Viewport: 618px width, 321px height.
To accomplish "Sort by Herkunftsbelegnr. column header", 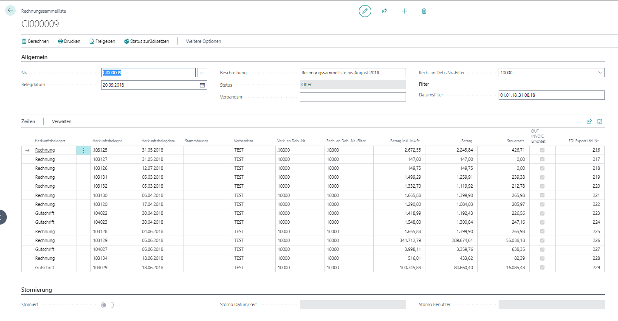I will pos(107,141).
